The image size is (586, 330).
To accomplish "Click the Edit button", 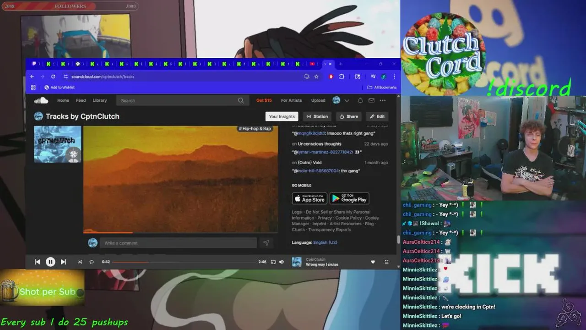I will (x=377, y=116).
